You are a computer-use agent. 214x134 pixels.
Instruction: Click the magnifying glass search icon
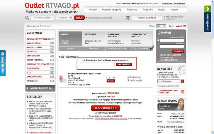point(27,18)
